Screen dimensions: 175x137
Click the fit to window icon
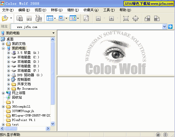click(x=126, y=18)
